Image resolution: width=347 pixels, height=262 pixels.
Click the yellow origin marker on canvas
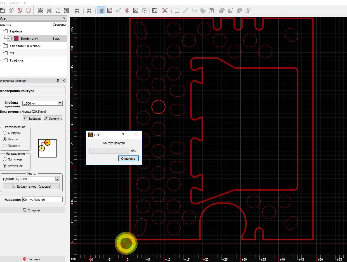(126, 243)
